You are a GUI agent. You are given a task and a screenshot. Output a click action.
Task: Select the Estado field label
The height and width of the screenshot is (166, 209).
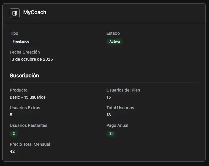pyautogui.click(x=113, y=33)
